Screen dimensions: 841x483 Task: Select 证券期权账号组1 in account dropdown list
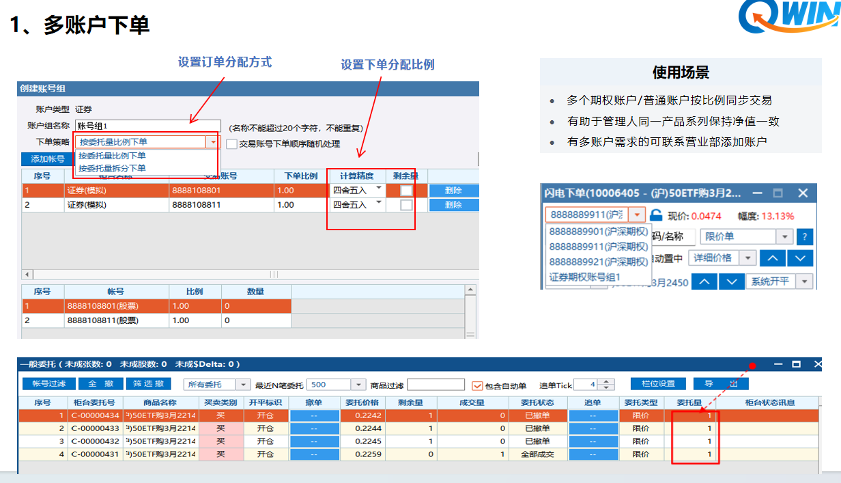pyautogui.click(x=585, y=275)
